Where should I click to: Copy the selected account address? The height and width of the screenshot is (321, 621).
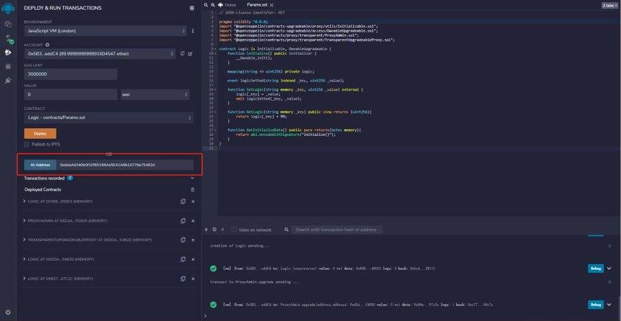(x=182, y=53)
